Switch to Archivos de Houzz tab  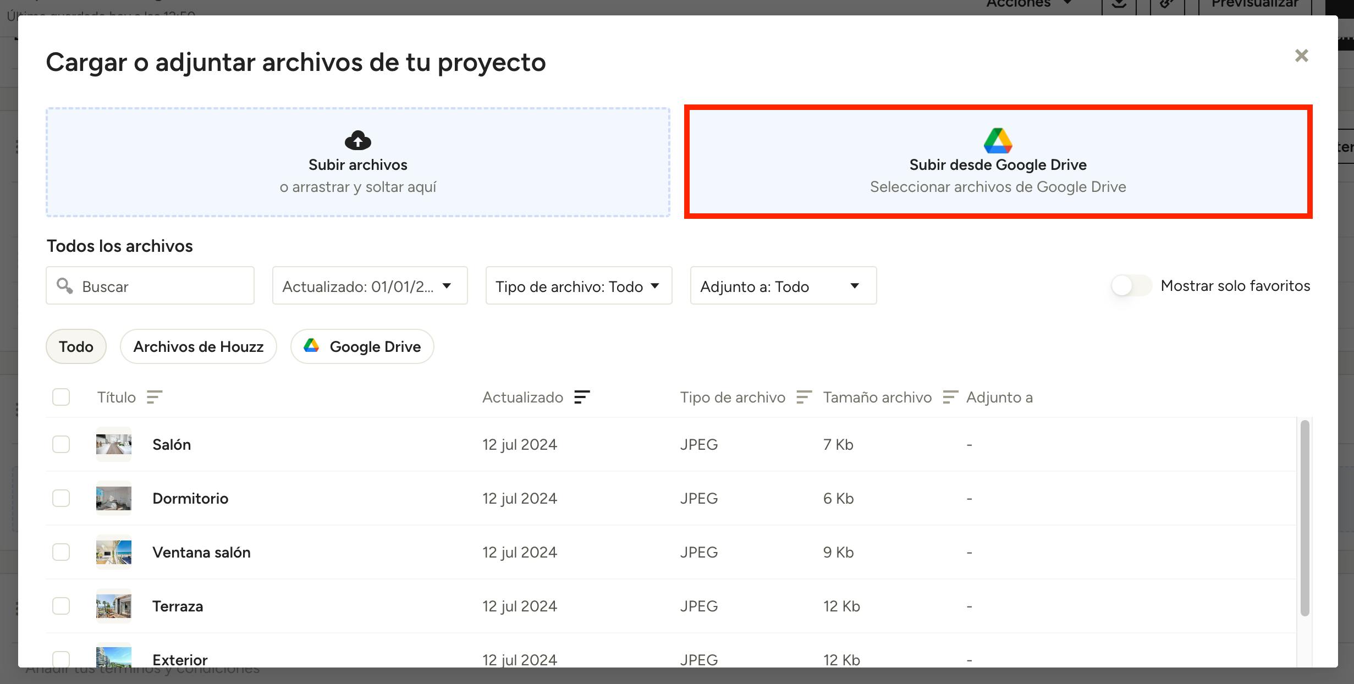point(198,346)
